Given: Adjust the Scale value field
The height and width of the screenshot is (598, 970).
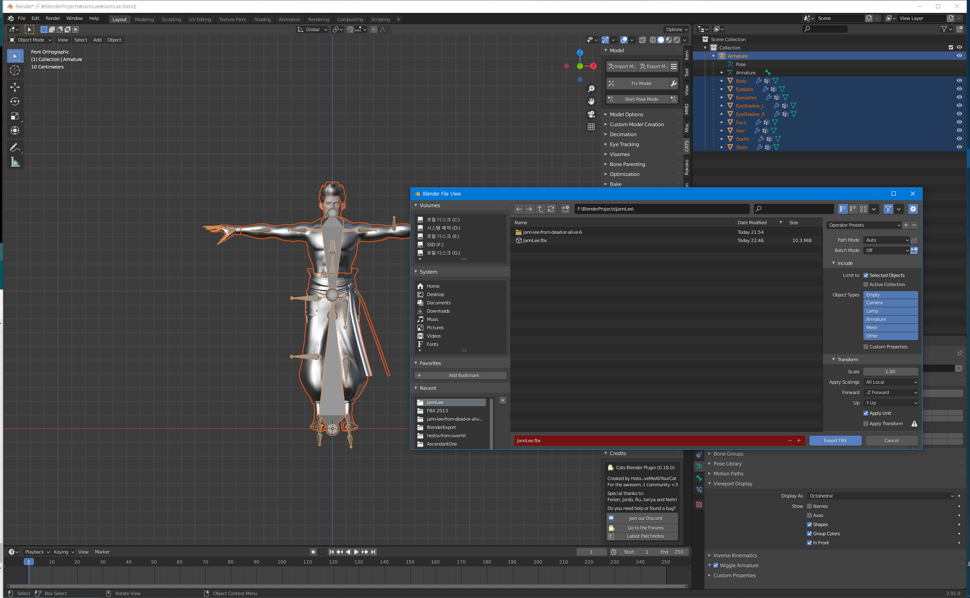Looking at the screenshot, I should [890, 372].
